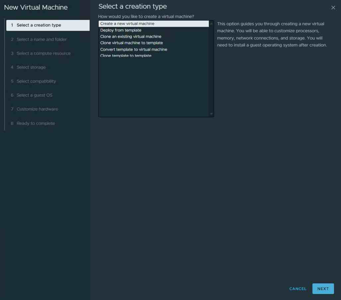Select Create a new virtual machine option
The height and width of the screenshot is (300, 341).
[127, 24]
